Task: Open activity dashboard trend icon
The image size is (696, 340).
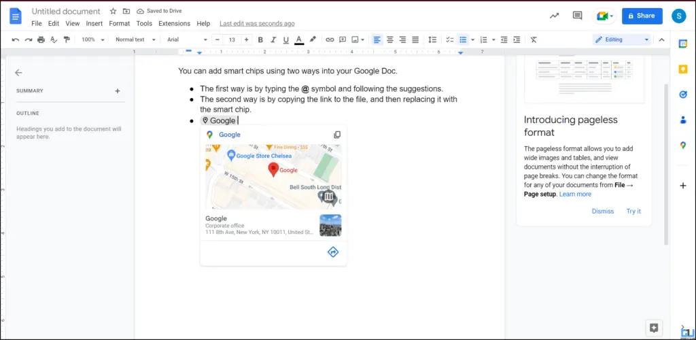Action: point(555,16)
